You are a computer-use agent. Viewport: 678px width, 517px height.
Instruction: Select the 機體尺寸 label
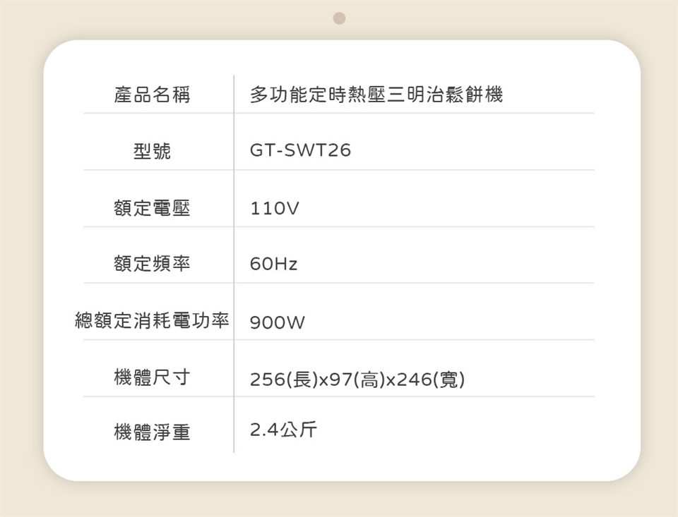152,378
